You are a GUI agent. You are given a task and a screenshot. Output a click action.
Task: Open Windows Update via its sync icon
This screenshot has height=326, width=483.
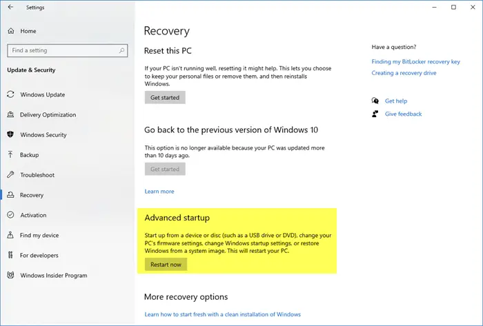coord(11,94)
